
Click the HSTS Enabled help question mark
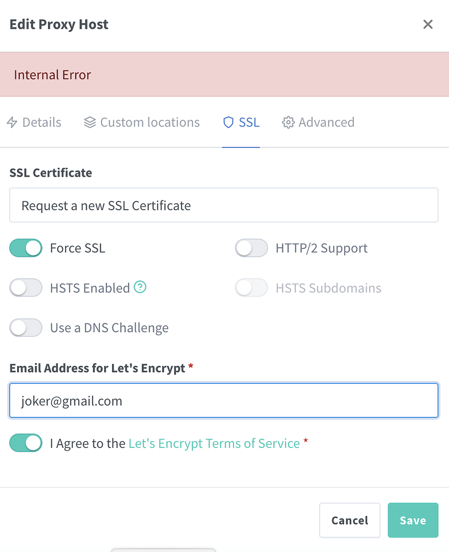(140, 287)
